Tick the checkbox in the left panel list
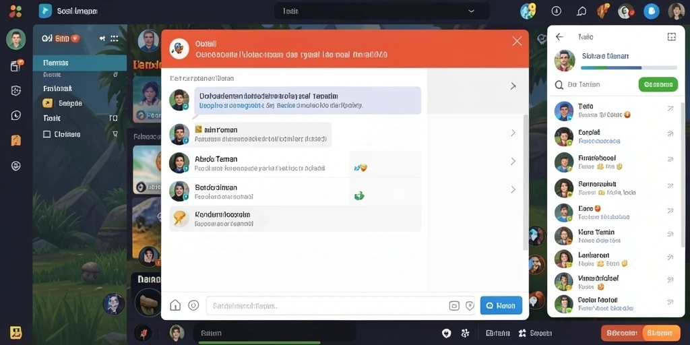The image size is (690, 345). (46, 134)
